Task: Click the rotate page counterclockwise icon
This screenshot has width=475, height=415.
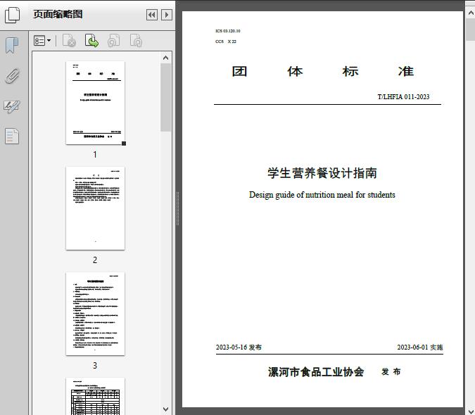Action: [113, 41]
